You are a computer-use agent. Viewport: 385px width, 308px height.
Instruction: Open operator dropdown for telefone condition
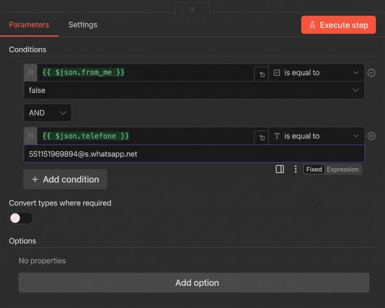317,136
